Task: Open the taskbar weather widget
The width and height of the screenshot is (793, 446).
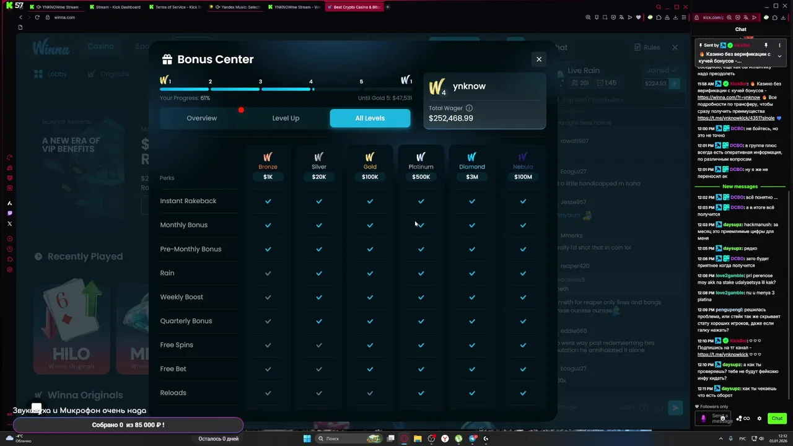Action: pyautogui.click(x=17, y=439)
